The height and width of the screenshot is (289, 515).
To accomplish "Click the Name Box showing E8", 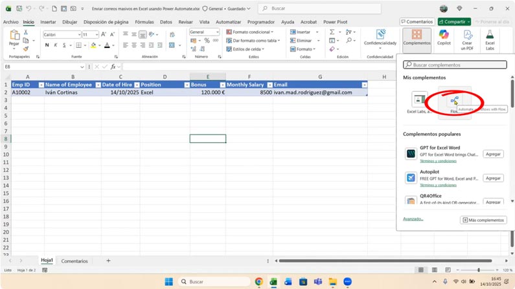I will pos(43,67).
